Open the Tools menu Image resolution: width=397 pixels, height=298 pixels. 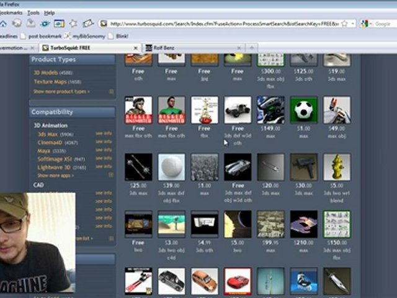click(33, 12)
